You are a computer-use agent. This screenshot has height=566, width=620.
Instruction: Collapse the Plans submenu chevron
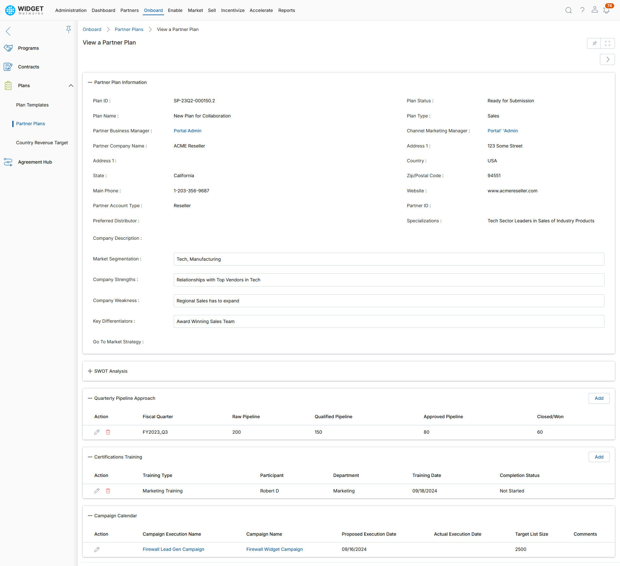coord(71,86)
